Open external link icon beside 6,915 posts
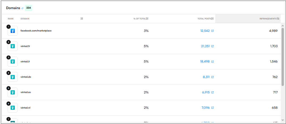The image size is (286, 124). (213, 92)
